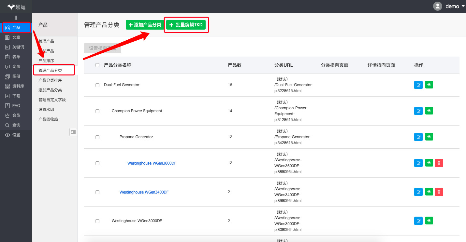Click the sidebar collapse handle at top

pos(16,18)
